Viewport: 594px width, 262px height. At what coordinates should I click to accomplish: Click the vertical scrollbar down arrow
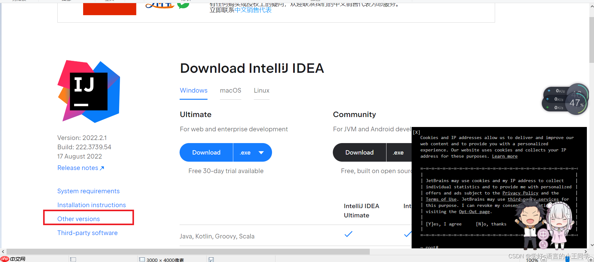click(592, 245)
